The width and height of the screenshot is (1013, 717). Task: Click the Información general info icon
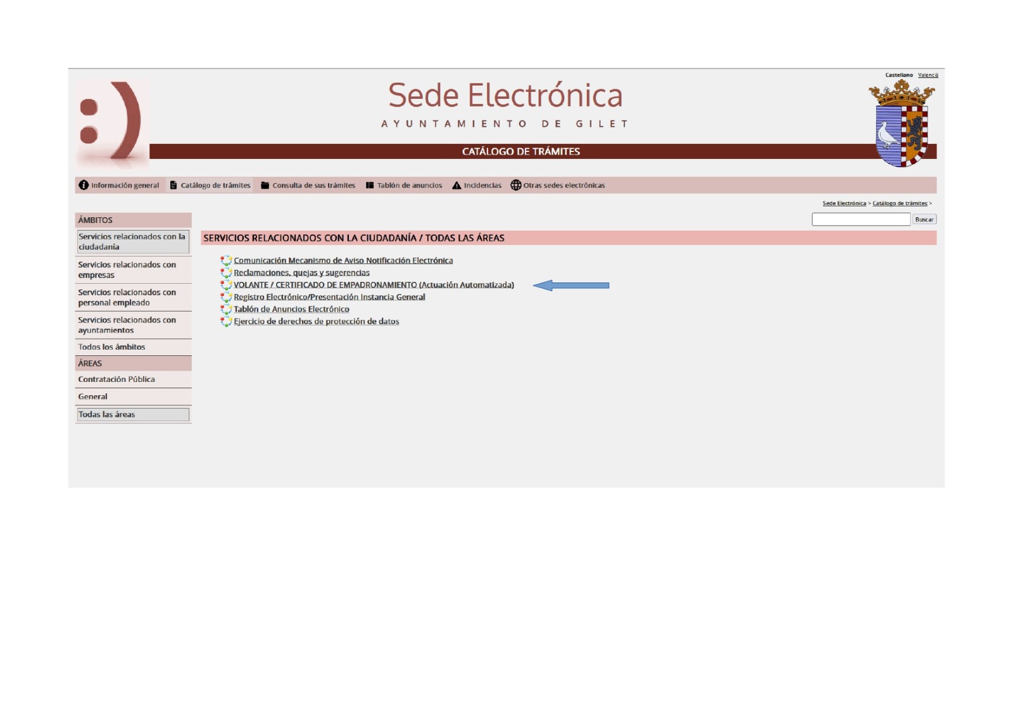(x=84, y=185)
